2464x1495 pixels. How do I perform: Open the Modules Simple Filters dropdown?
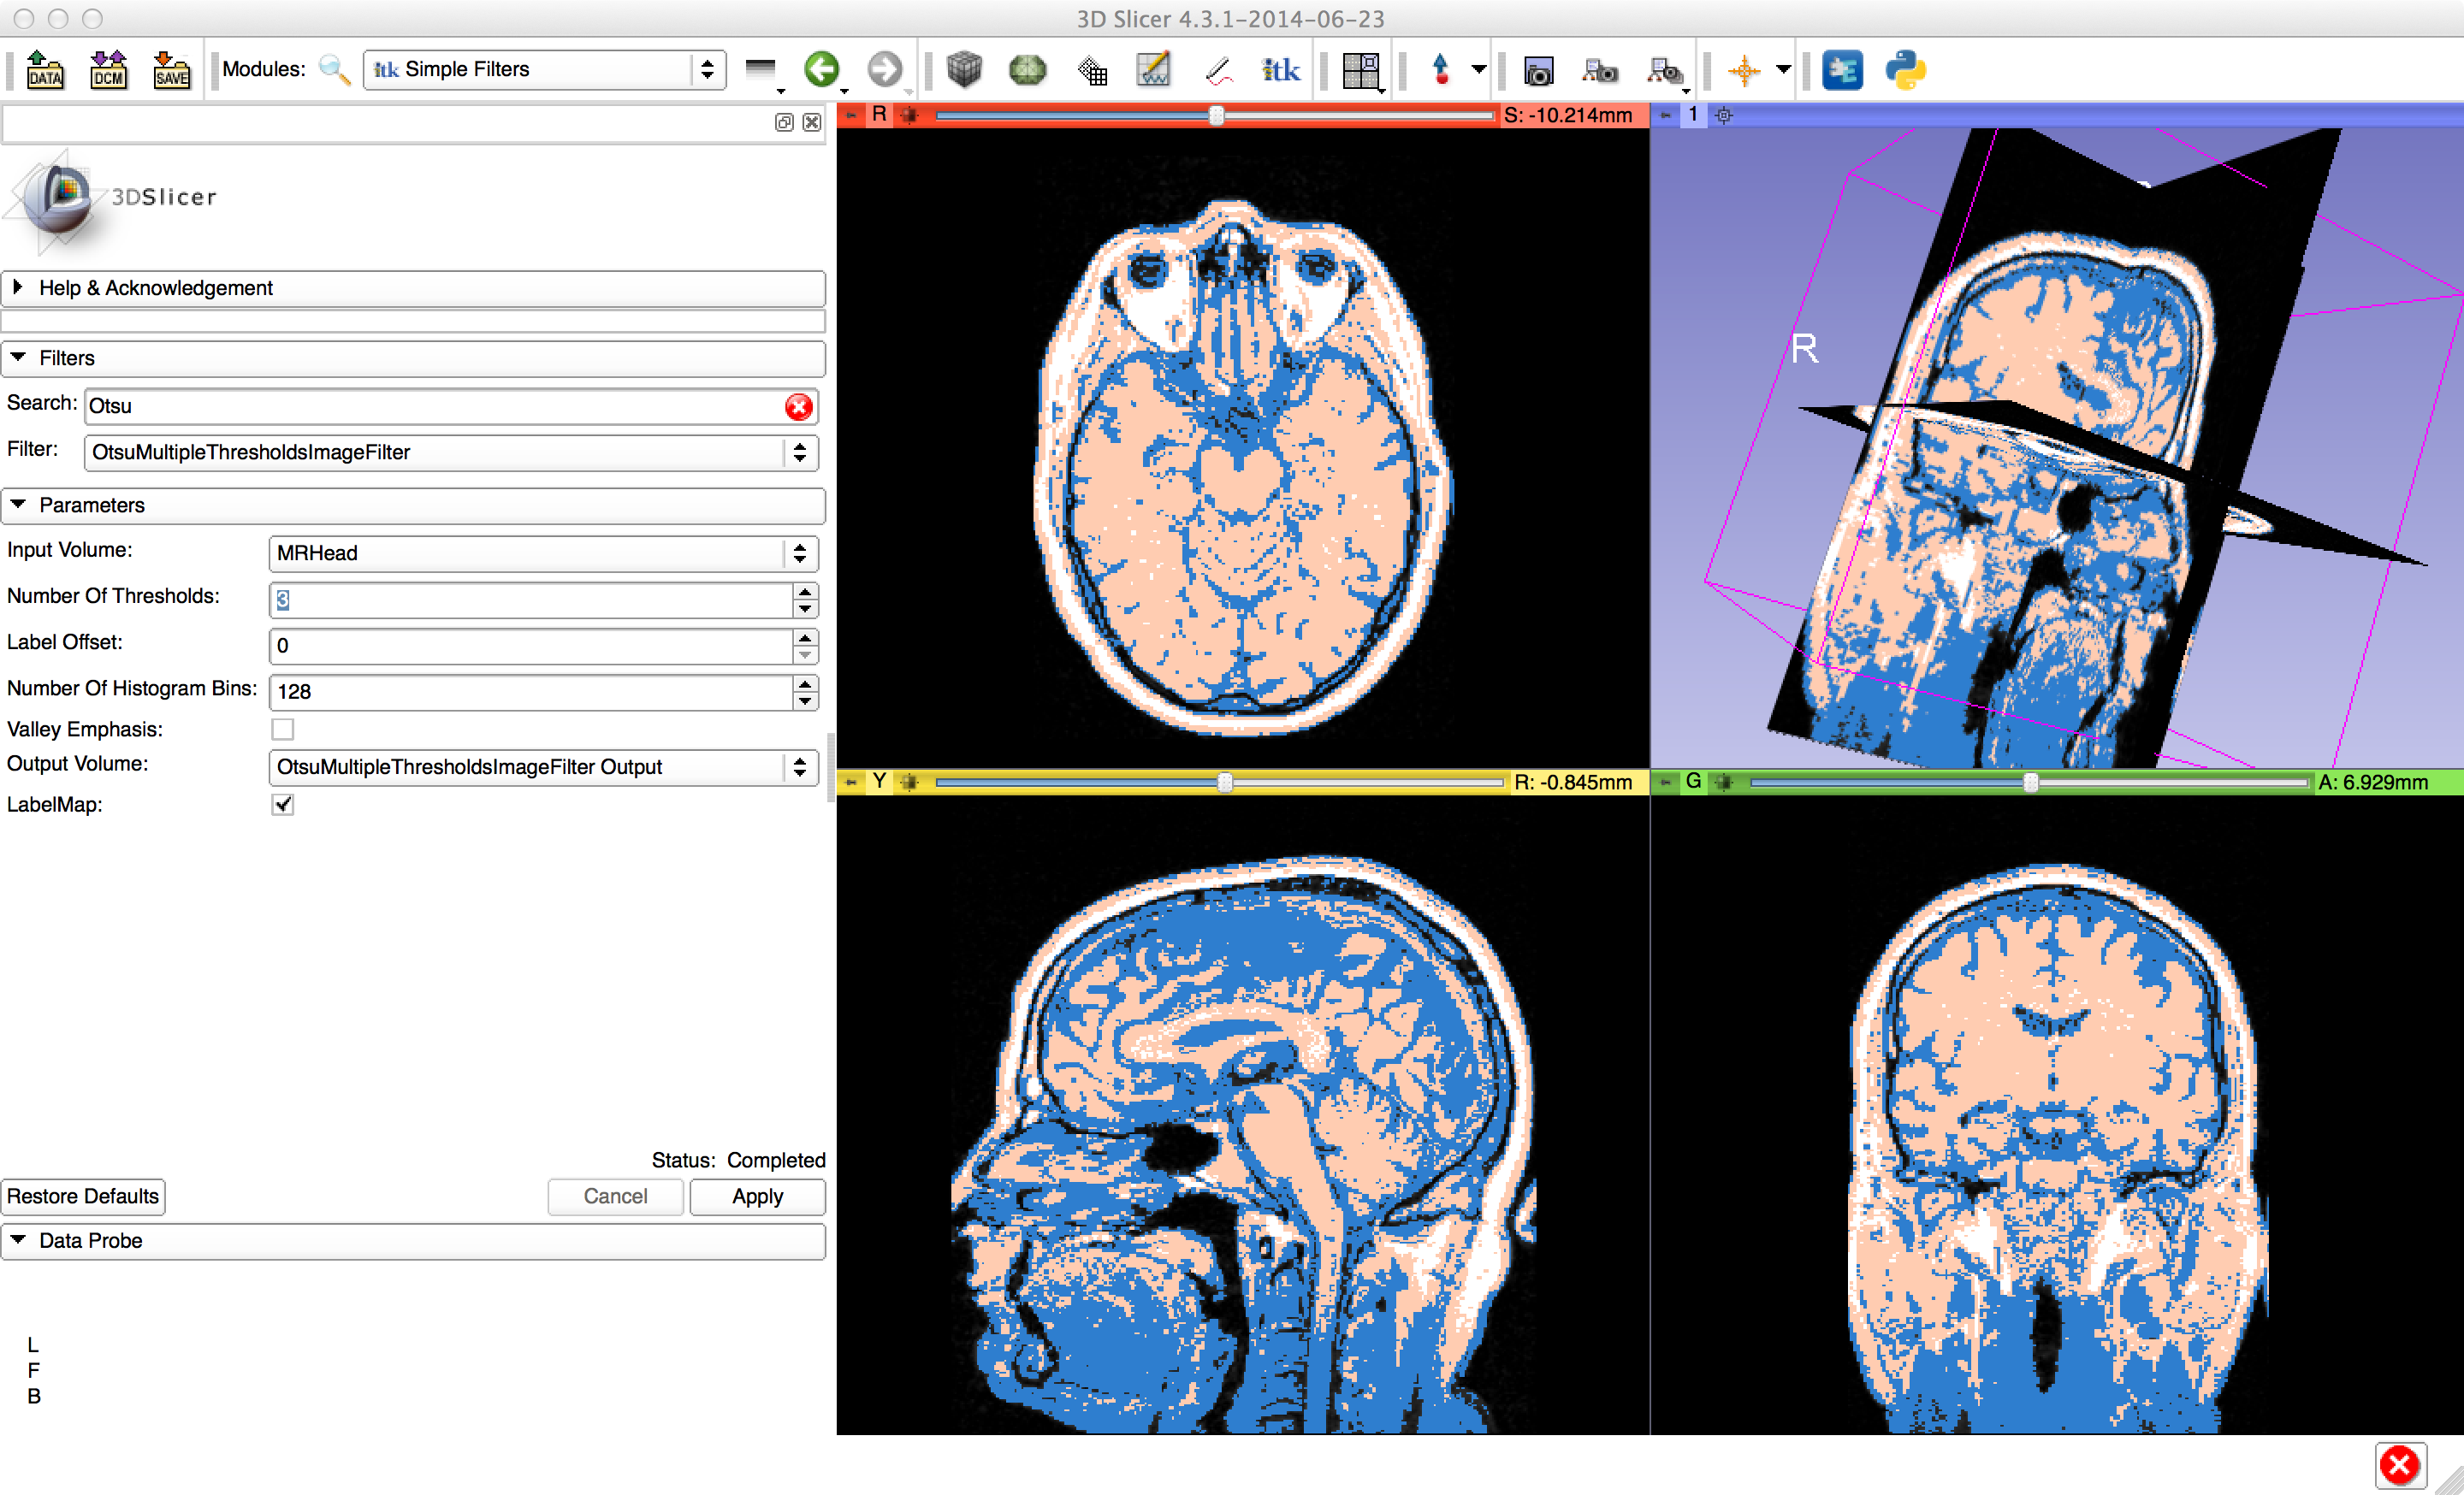(x=544, y=70)
